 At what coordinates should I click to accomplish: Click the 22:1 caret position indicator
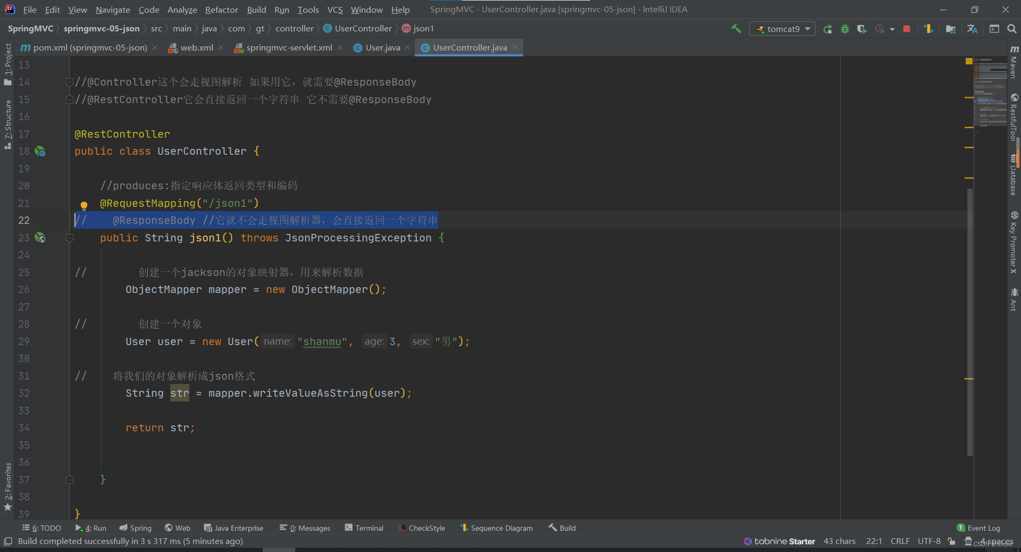click(874, 541)
